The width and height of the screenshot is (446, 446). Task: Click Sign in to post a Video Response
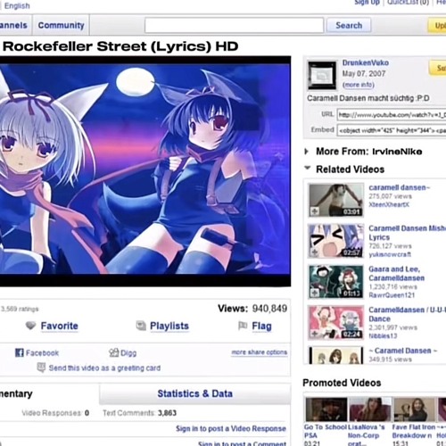coord(231,428)
